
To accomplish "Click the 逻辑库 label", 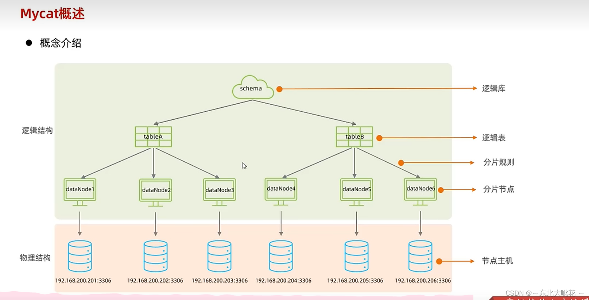I will point(493,89).
